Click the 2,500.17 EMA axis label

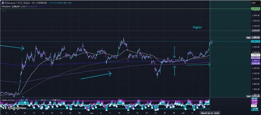pos(256,57)
